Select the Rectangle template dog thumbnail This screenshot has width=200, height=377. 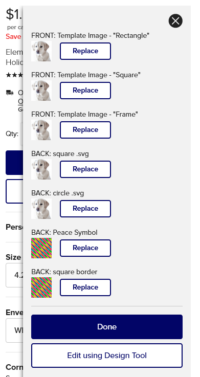pyautogui.click(x=41, y=51)
